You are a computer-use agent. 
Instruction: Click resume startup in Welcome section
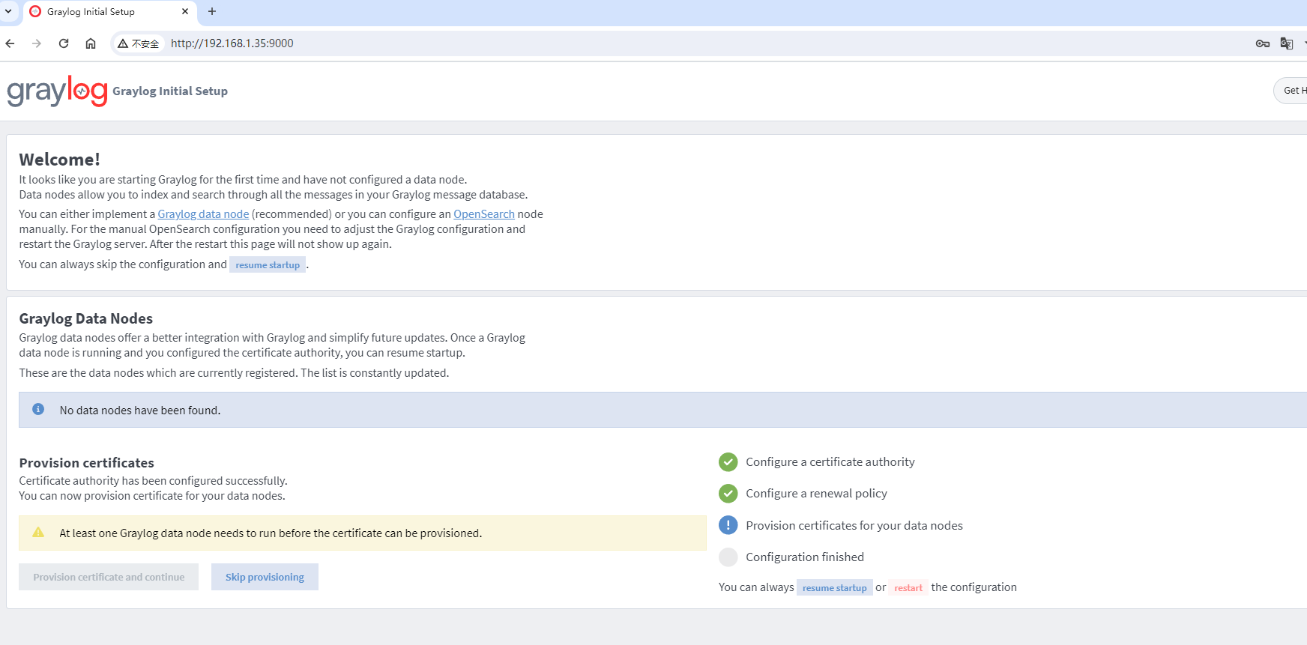(268, 265)
